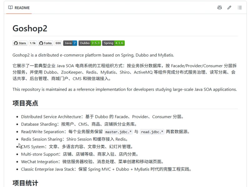Open Copilot chat icon in README header
This screenshot has height=187, width=250.
220,7
